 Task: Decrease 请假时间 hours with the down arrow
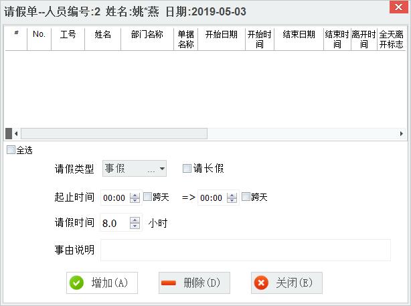coord(135,226)
